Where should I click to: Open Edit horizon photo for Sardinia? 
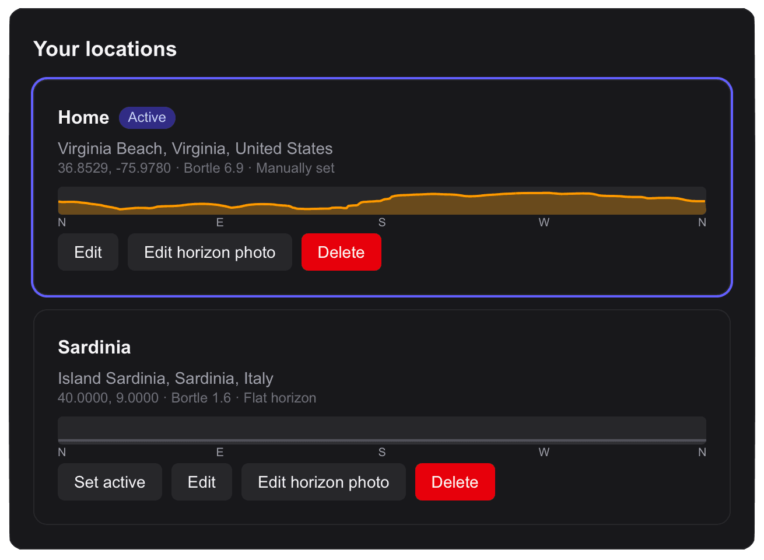pos(324,482)
